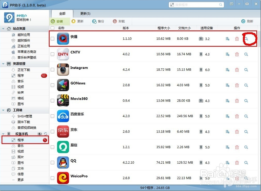Click the 刷新 refresh button
261x191 pixels.
click(x=247, y=21)
